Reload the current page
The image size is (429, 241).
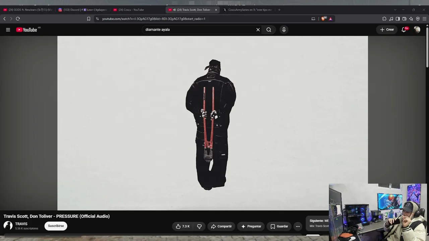pyautogui.click(x=18, y=19)
